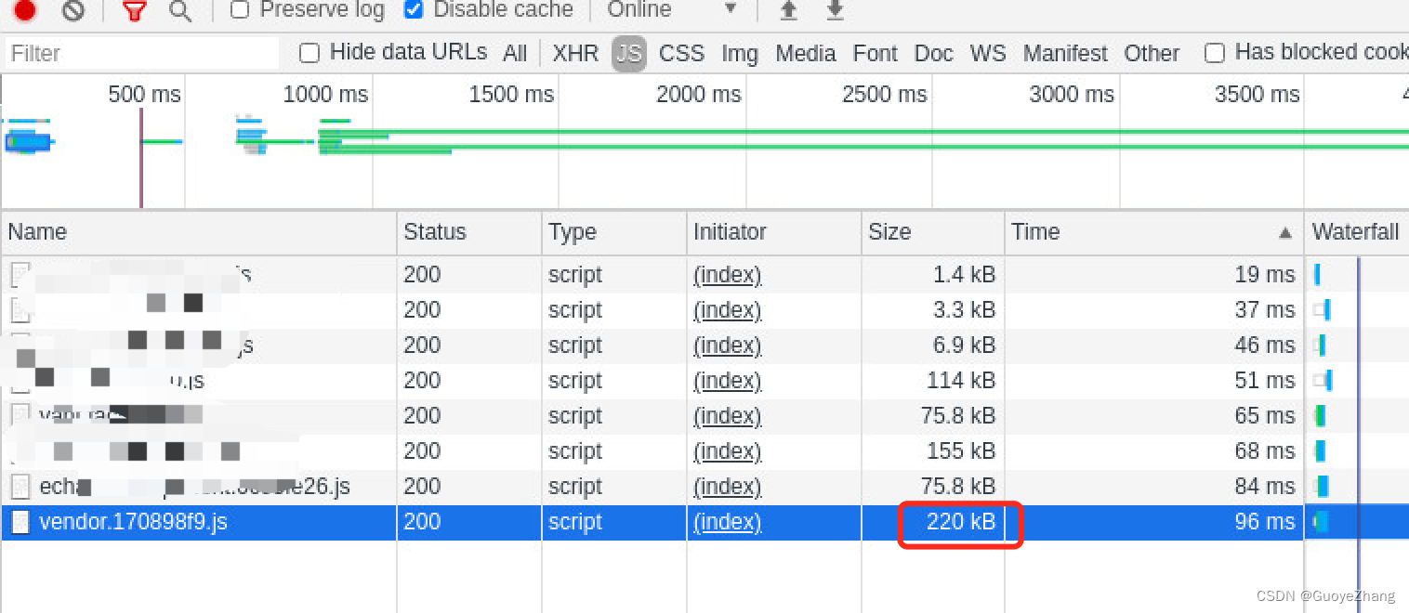Click the 220 kB size cell

tap(933, 522)
